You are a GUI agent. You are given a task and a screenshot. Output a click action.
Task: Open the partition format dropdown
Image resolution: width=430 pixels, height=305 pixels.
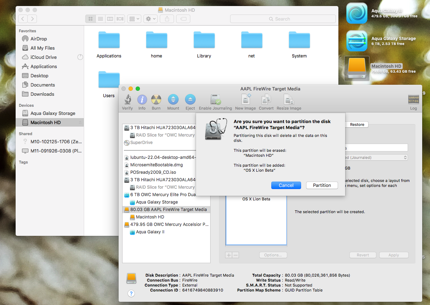[x=376, y=157]
